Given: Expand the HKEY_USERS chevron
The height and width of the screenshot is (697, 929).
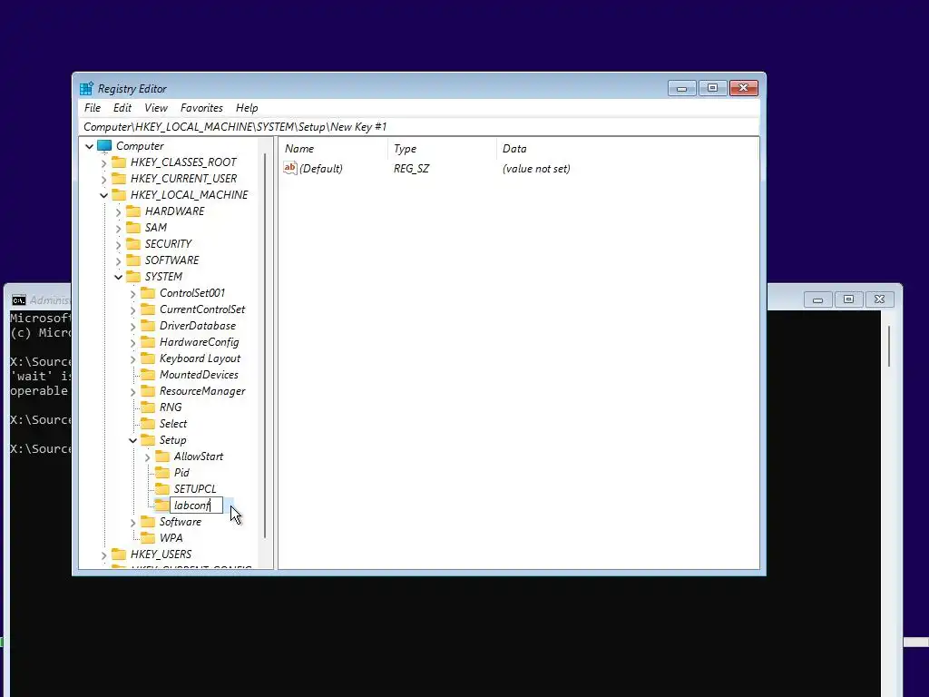Looking at the screenshot, I should tap(103, 555).
